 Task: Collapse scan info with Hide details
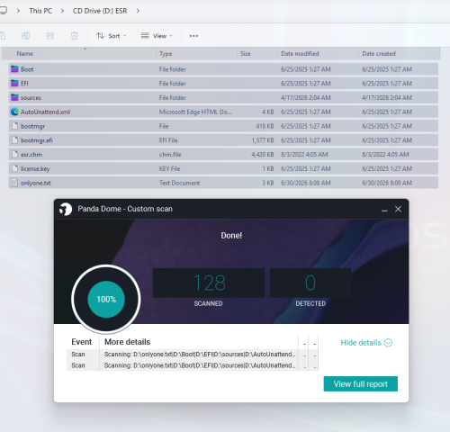(366, 343)
